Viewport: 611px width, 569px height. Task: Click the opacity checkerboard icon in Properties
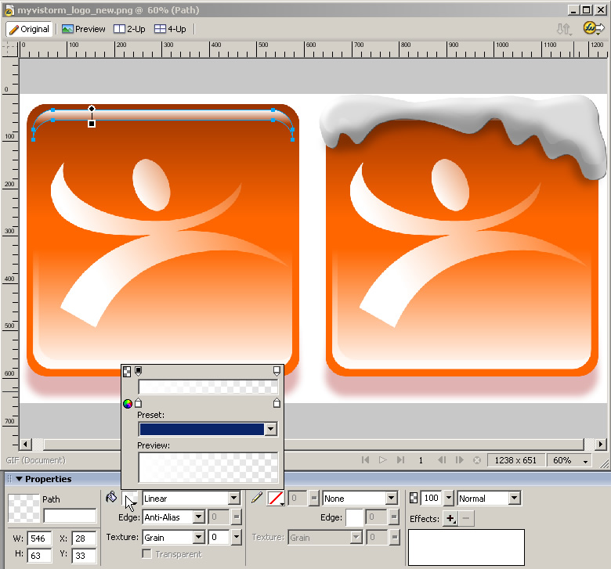414,498
